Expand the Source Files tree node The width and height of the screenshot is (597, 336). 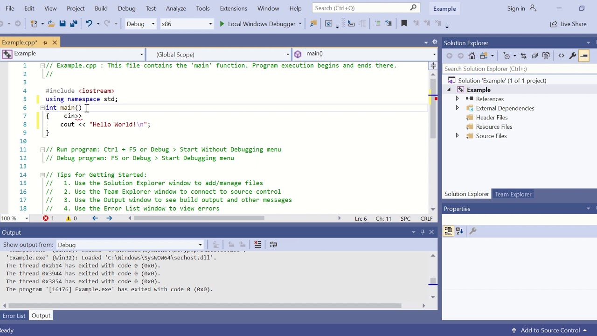pos(457,136)
